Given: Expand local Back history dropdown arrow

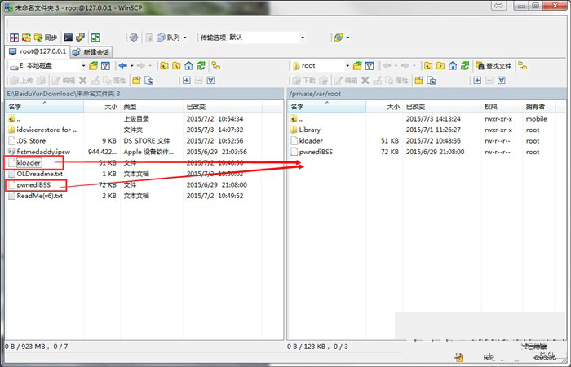Looking at the screenshot, I should (132, 66).
